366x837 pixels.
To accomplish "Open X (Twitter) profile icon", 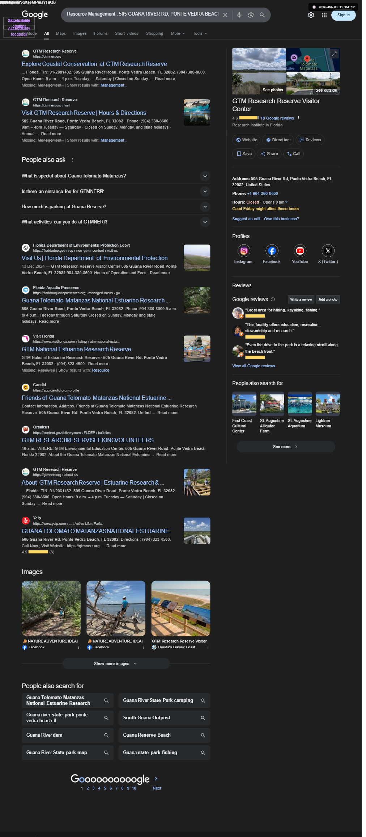I will pyautogui.click(x=328, y=251).
